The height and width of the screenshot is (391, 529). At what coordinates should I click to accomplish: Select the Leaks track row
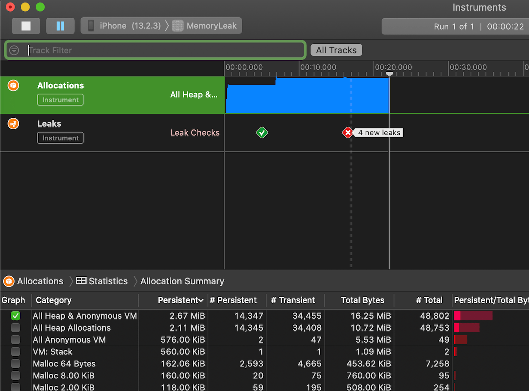coord(112,133)
